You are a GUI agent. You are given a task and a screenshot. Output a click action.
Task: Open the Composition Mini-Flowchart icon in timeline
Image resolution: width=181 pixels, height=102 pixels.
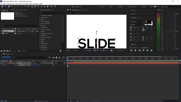click(x=49, y=58)
